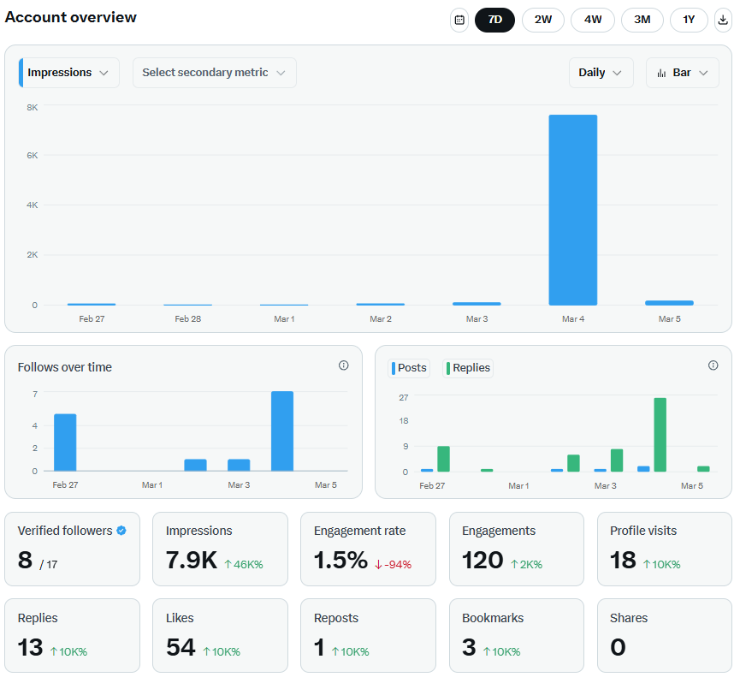Open the Bookmarks stat card
The image size is (740, 689).
[517, 636]
